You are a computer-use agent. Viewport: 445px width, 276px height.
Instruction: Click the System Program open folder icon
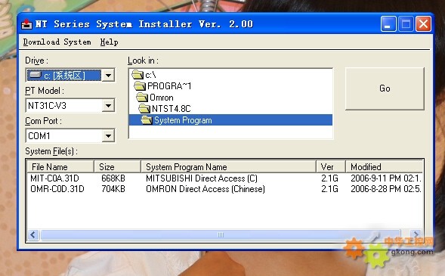click(147, 120)
